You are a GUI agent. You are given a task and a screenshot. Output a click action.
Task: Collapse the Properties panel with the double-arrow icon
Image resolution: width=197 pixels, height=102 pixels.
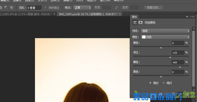click(187, 17)
